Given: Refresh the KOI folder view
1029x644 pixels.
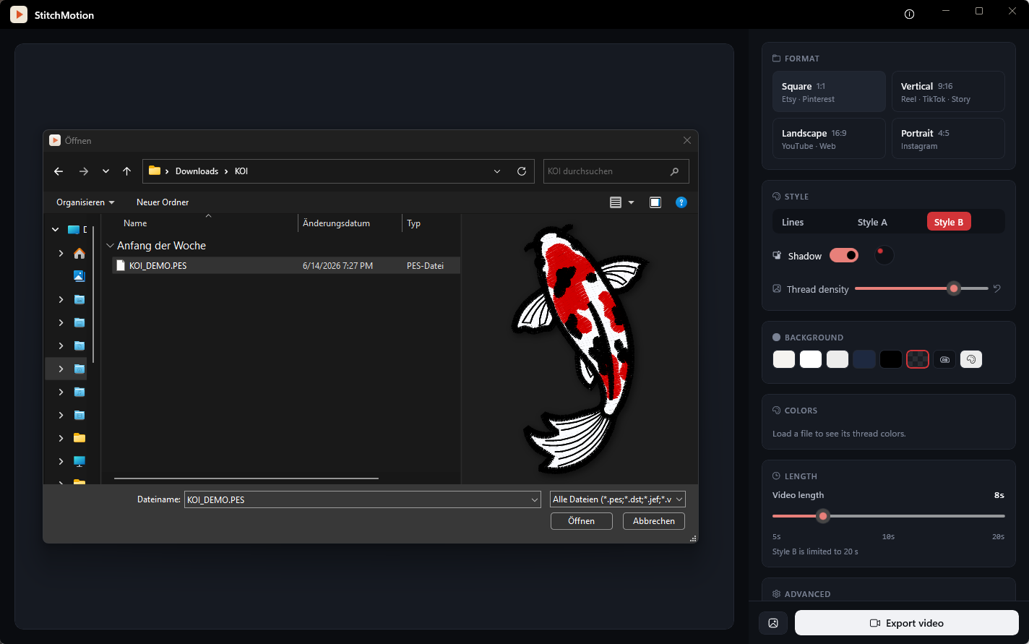Looking at the screenshot, I should pos(522,171).
